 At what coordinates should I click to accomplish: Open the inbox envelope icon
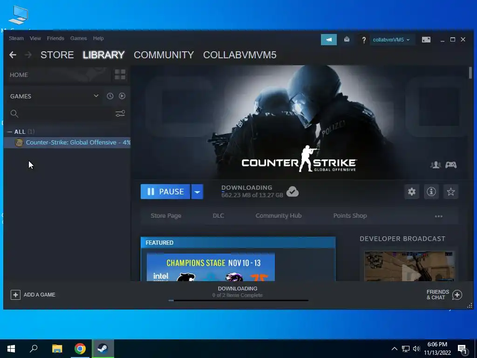(x=347, y=40)
